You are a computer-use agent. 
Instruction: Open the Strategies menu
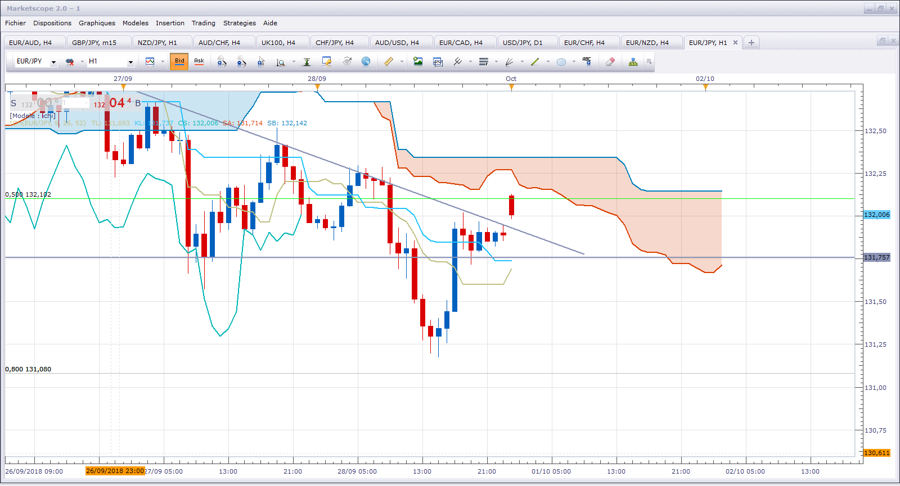coord(240,23)
